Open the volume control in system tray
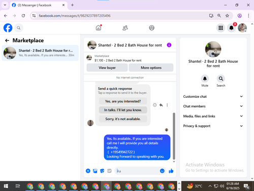 pyautogui.click(x=222, y=186)
